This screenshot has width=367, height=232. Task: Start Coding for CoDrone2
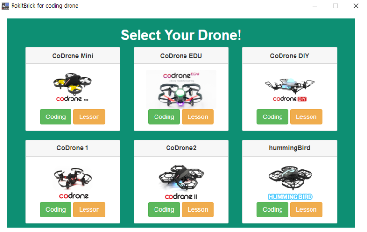coord(164,209)
